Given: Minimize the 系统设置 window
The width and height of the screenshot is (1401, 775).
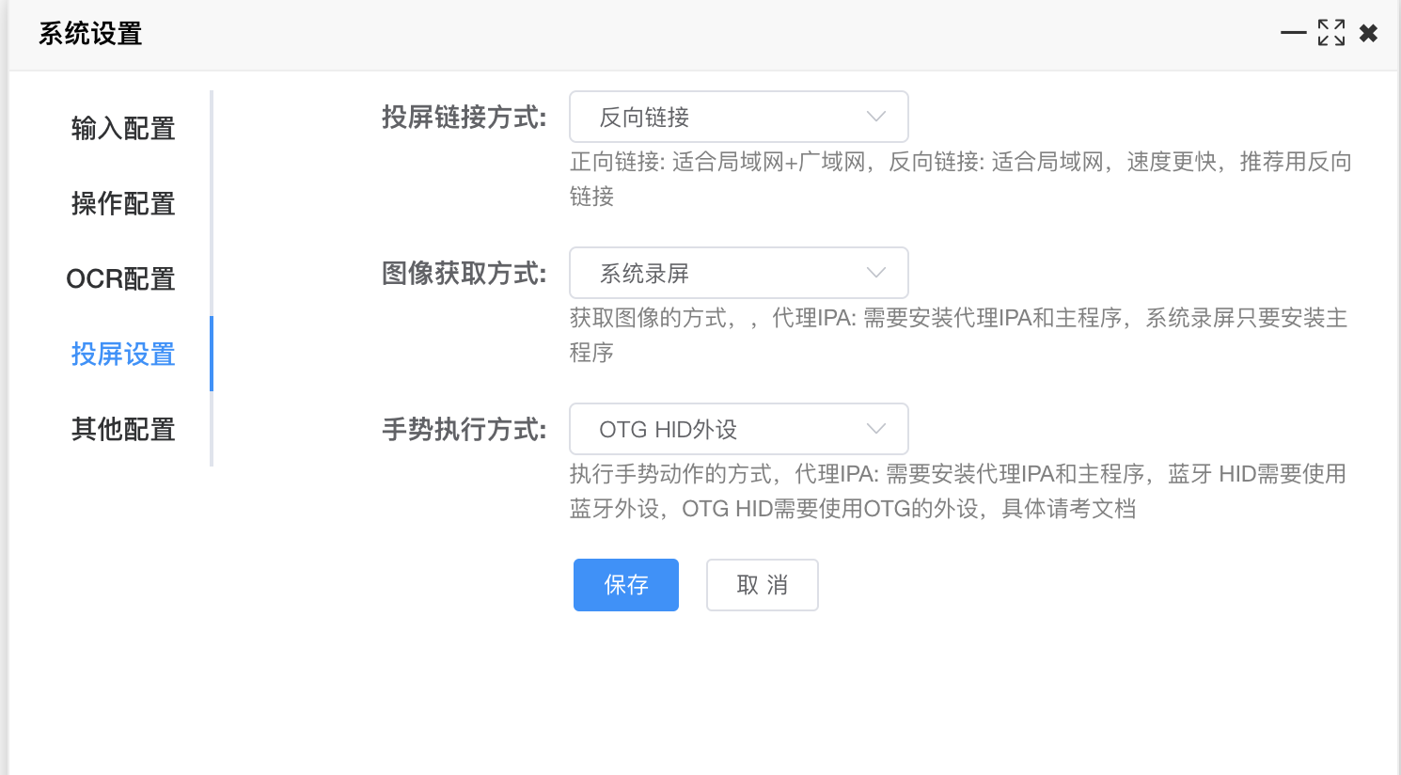Looking at the screenshot, I should pos(1294,33).
